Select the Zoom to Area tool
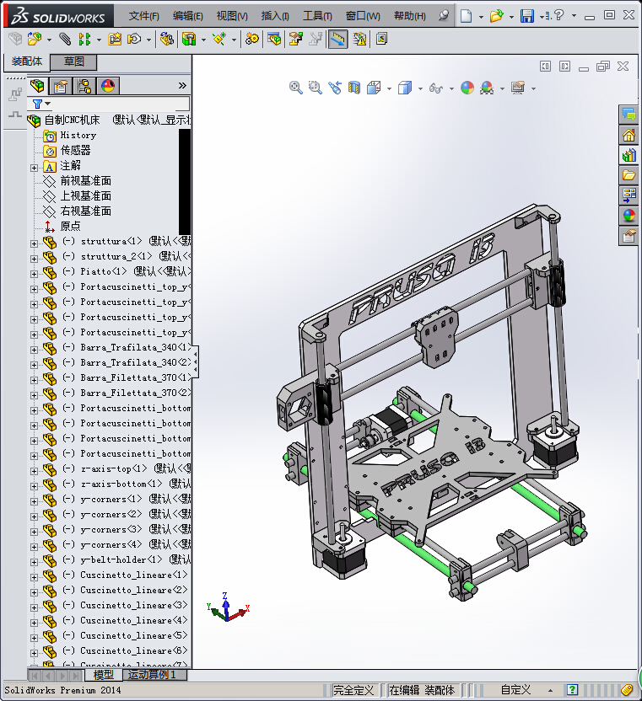The width and height of the screenshot is (642, 701). [x=316, y=88]
